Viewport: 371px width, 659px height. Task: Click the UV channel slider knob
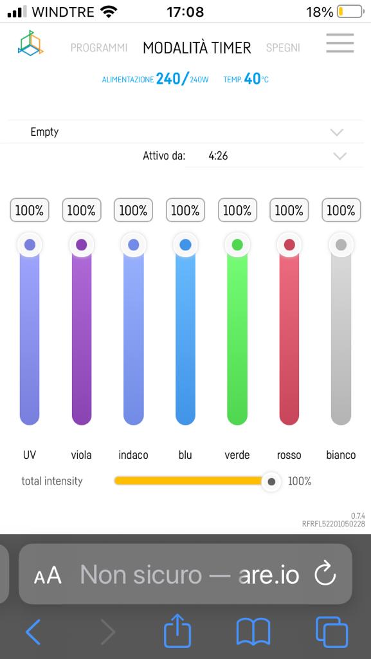pyautogui.click(x=30, y=245)
